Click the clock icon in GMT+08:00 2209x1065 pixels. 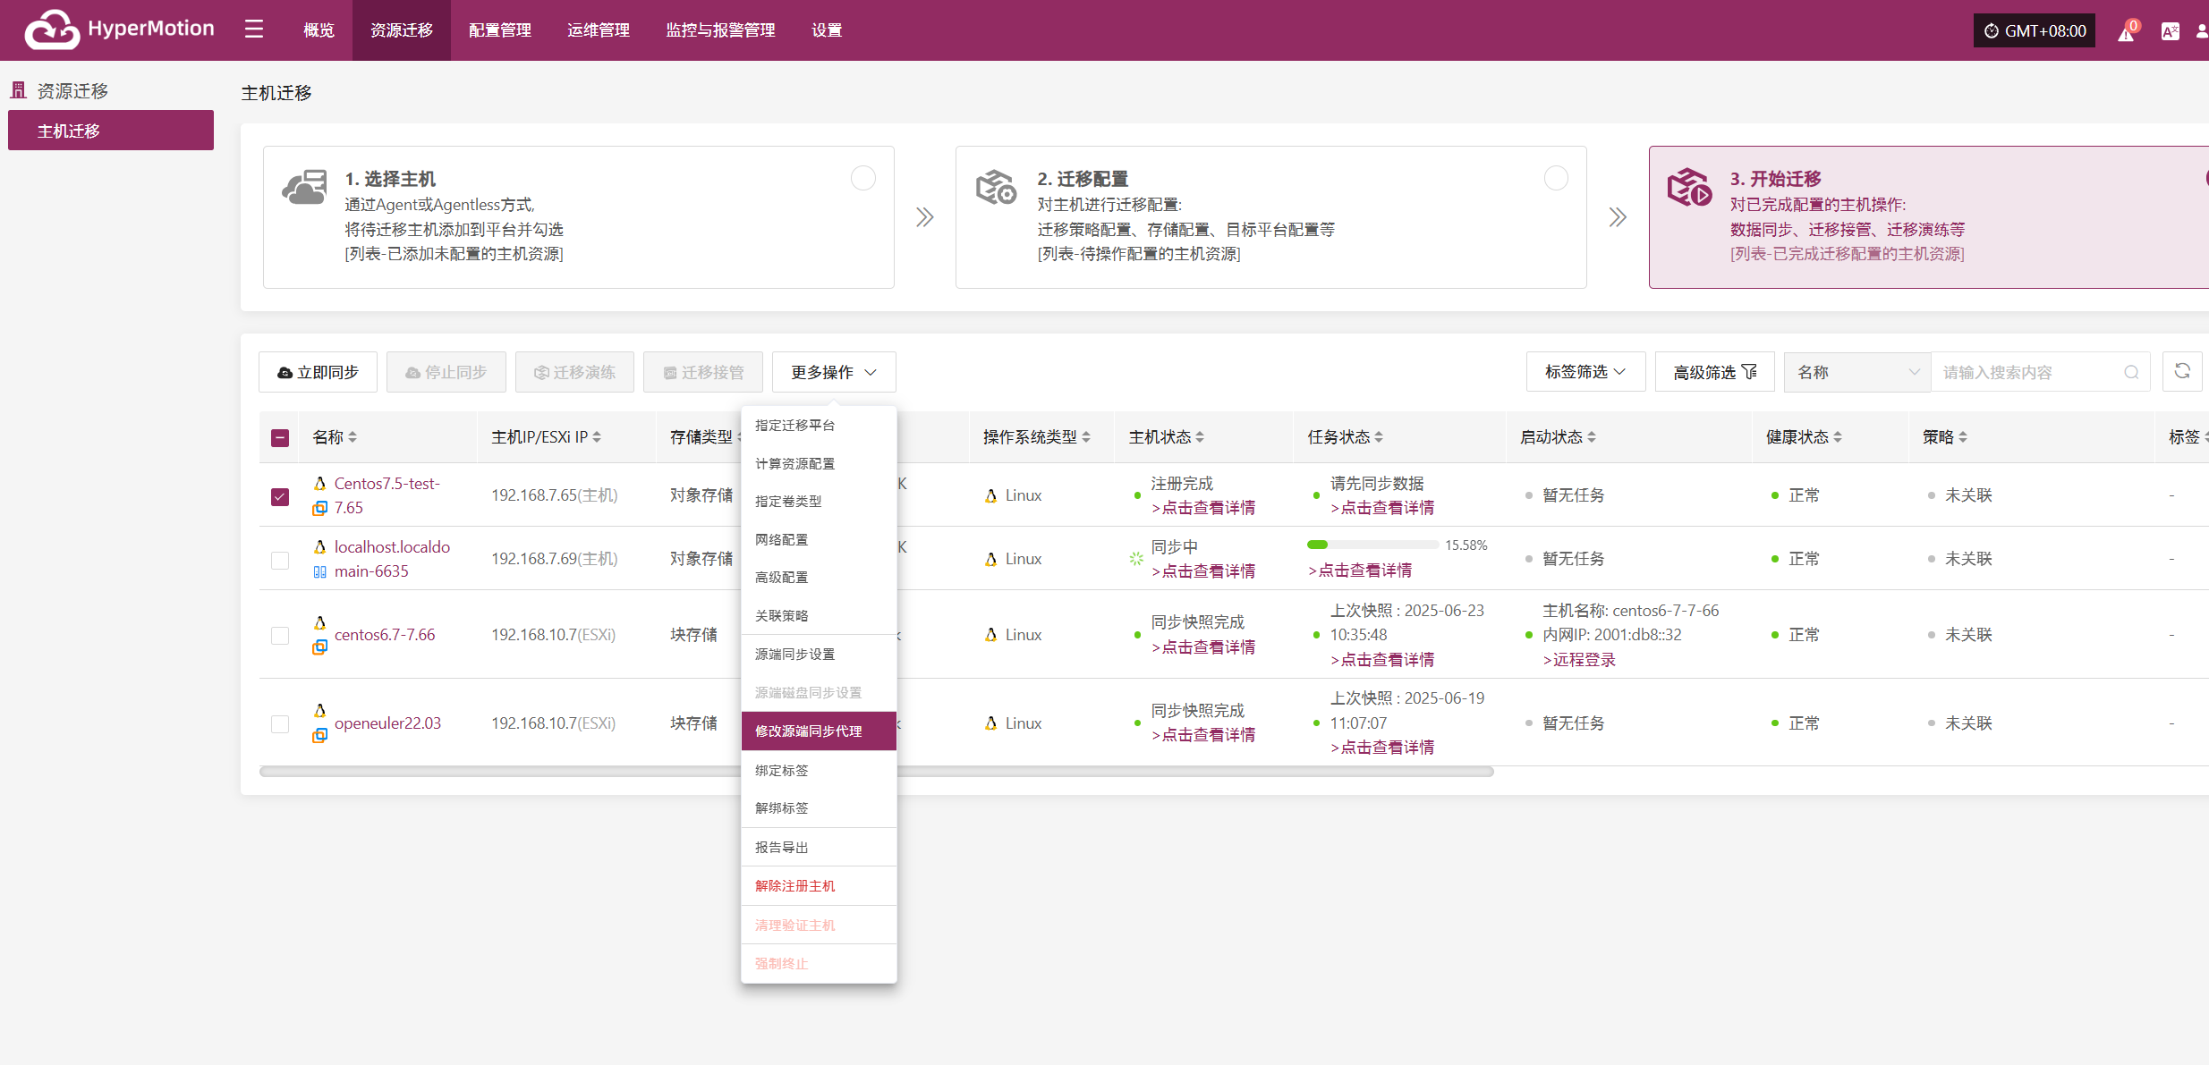[x=1992, y=31]
